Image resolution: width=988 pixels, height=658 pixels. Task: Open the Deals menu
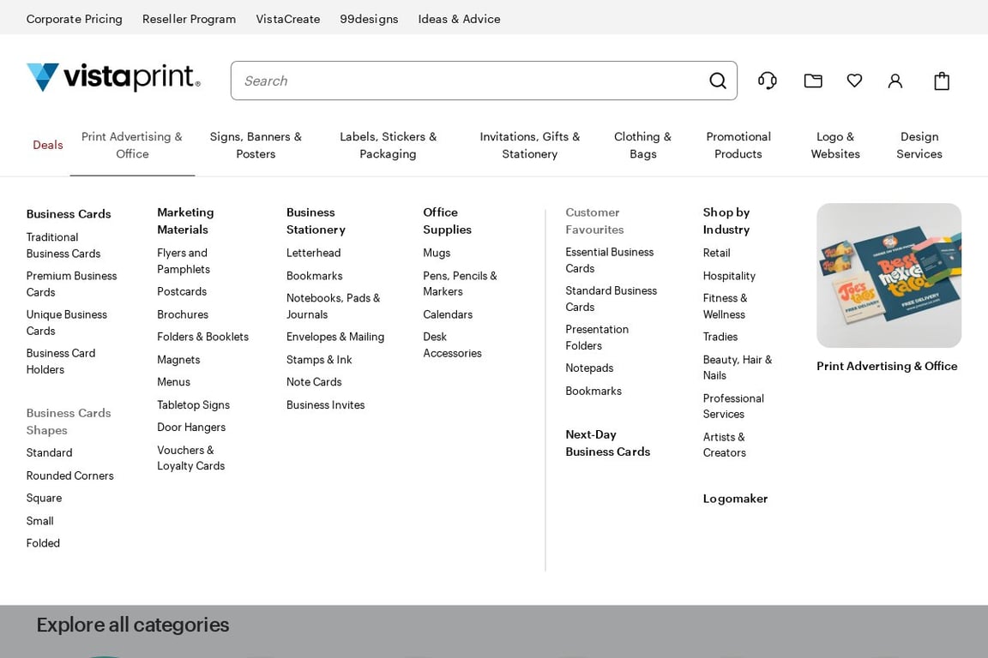(48, 145)
